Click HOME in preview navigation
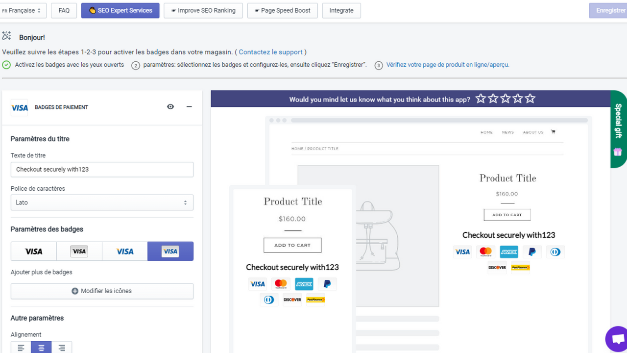627x353 pixels. (x=486, y=132)
